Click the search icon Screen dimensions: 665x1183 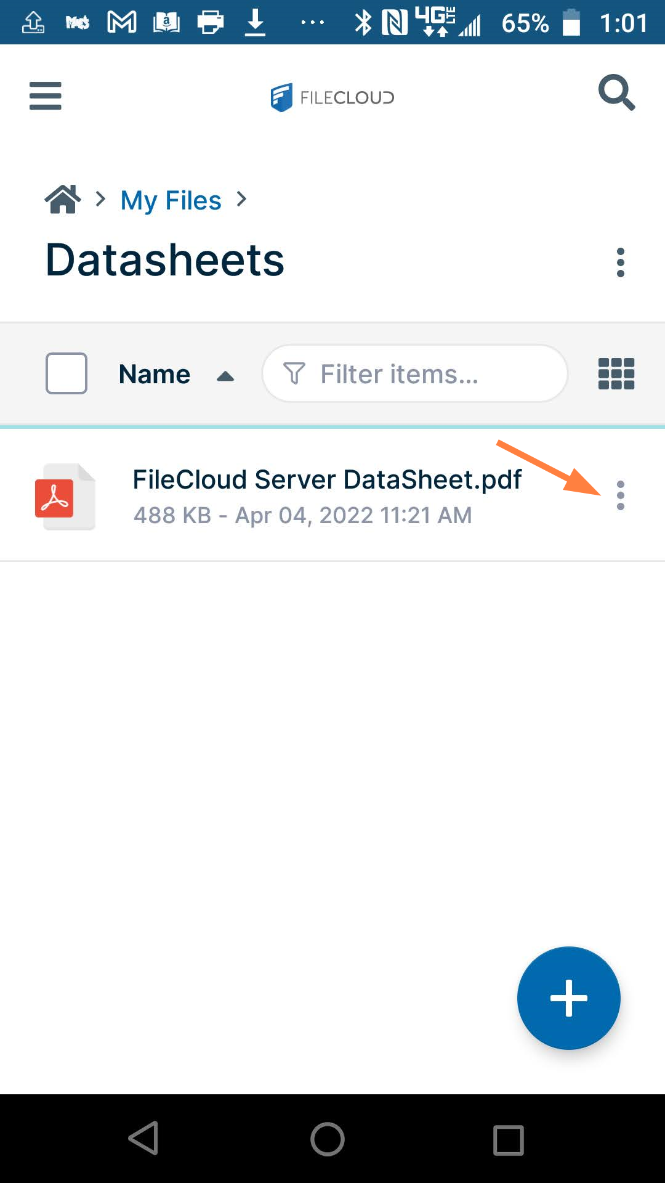point(616,93)
